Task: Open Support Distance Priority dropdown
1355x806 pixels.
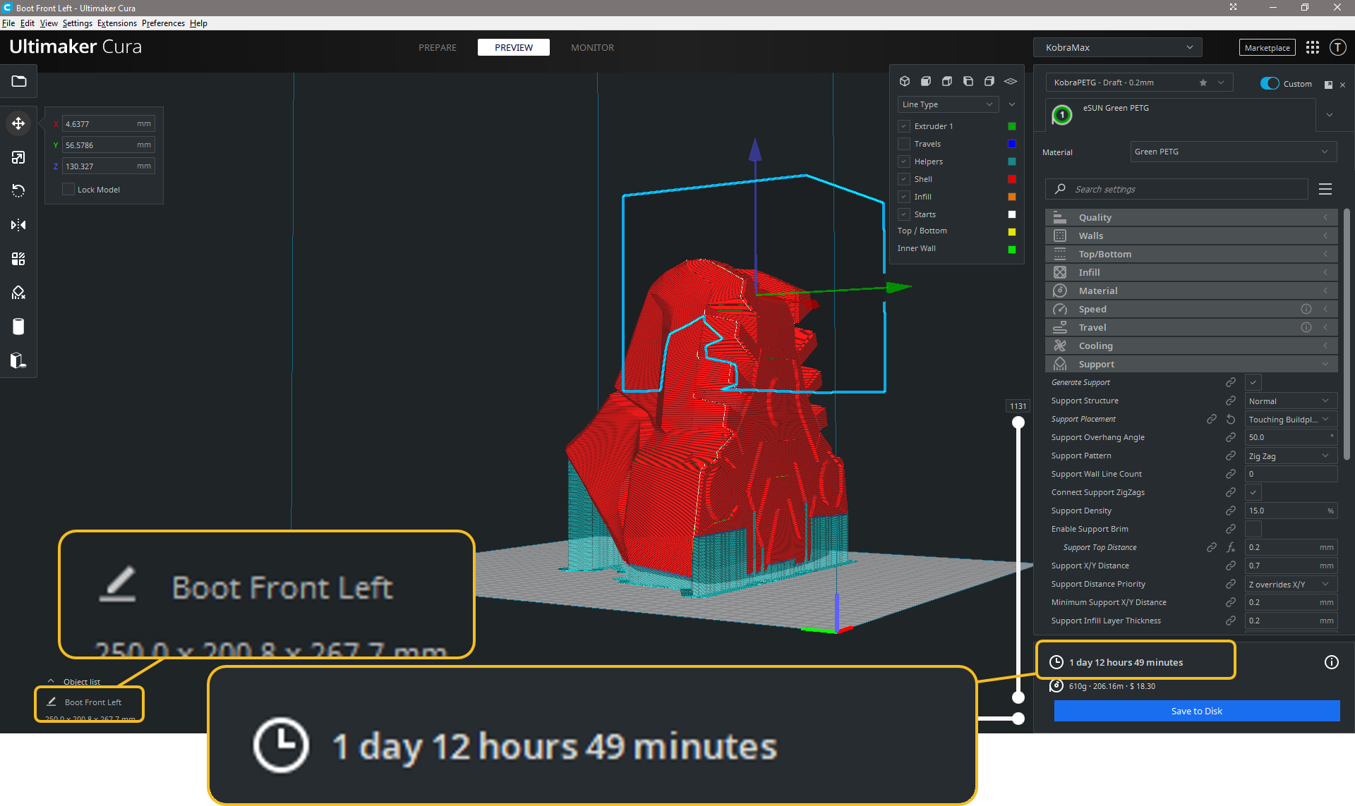Action: pos(1291,584)
